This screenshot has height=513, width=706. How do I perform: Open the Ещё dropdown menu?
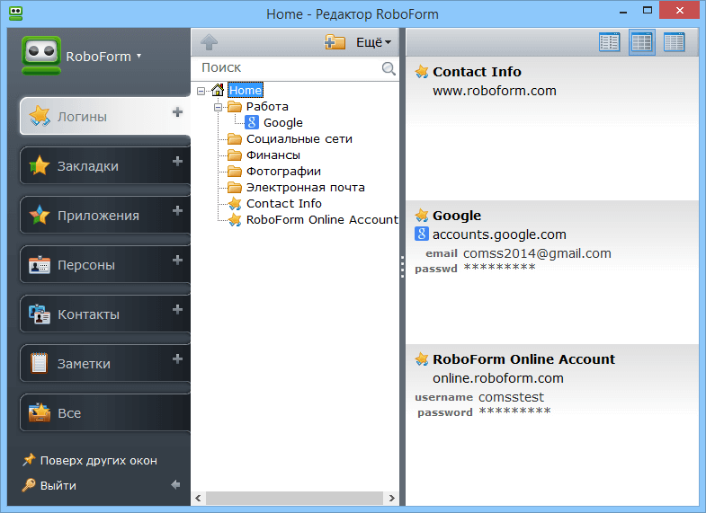tap(373, 42)
